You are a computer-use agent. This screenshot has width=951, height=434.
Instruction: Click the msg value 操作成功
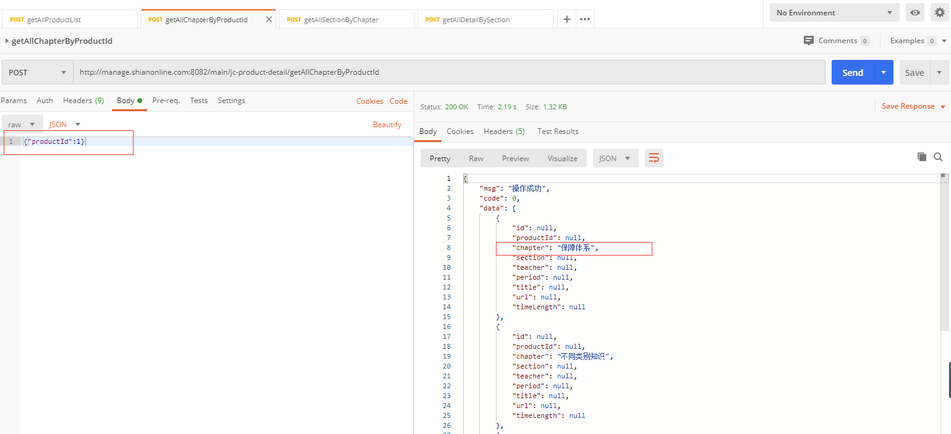tap(527, 188)
